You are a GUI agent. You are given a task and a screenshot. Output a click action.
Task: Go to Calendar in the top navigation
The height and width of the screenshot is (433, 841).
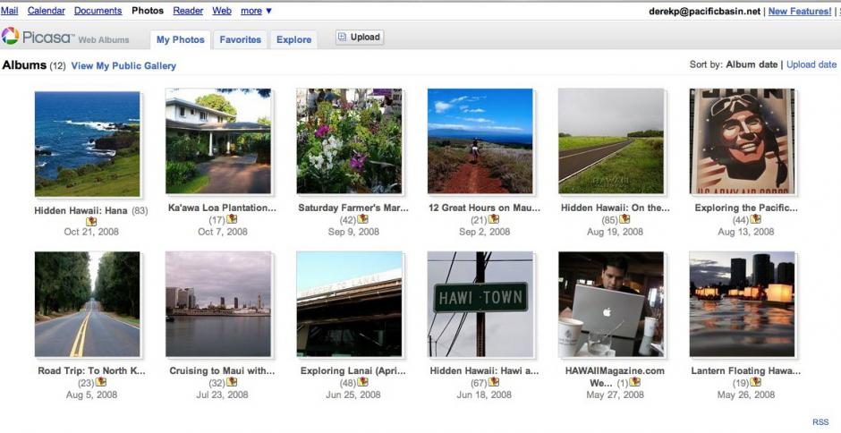[46, 11]
